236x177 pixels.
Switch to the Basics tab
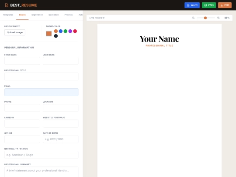click(x=22, y=15)
